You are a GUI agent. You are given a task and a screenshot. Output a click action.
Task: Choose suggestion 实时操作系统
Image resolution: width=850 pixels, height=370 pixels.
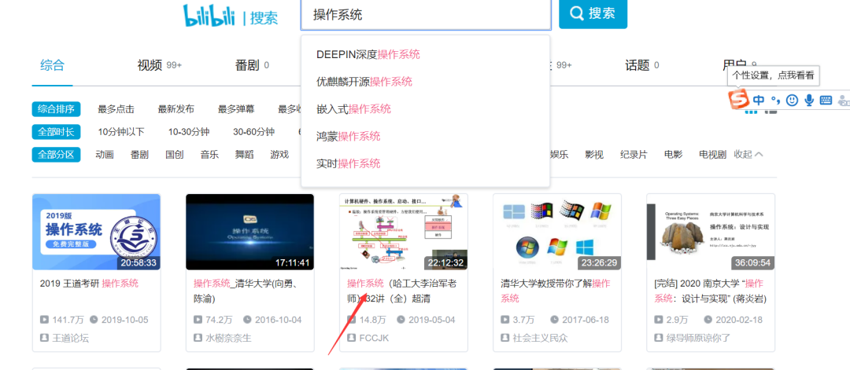(349, 163)
